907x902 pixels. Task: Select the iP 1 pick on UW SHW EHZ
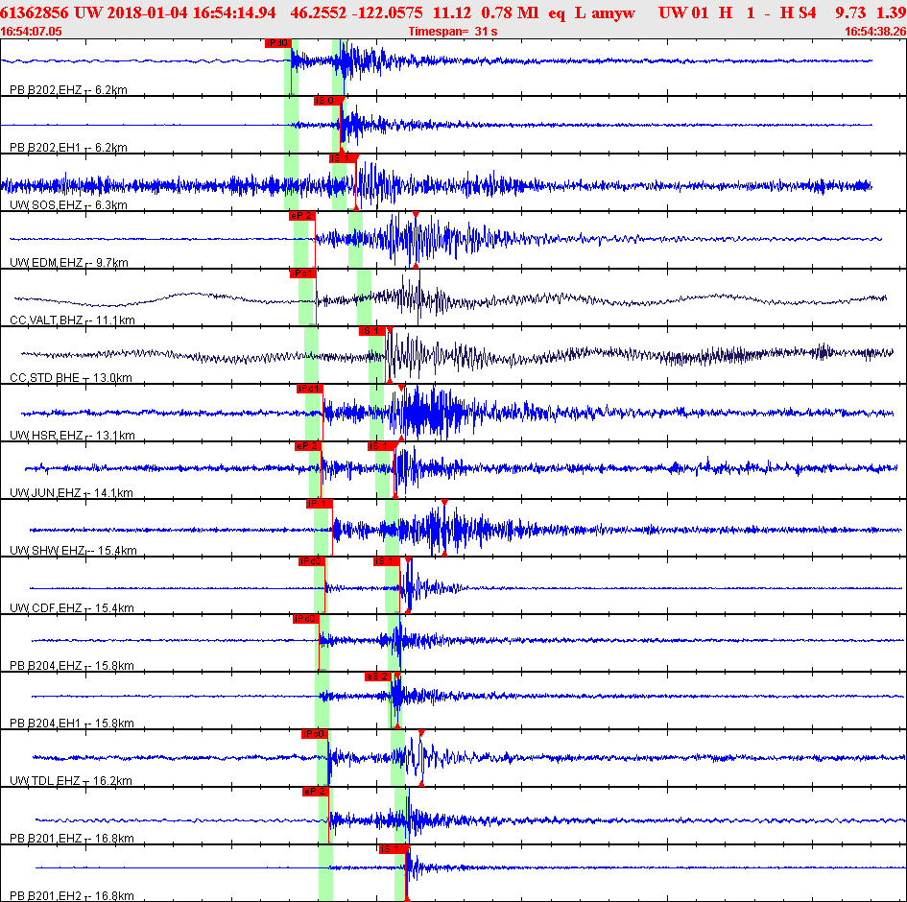320,504
